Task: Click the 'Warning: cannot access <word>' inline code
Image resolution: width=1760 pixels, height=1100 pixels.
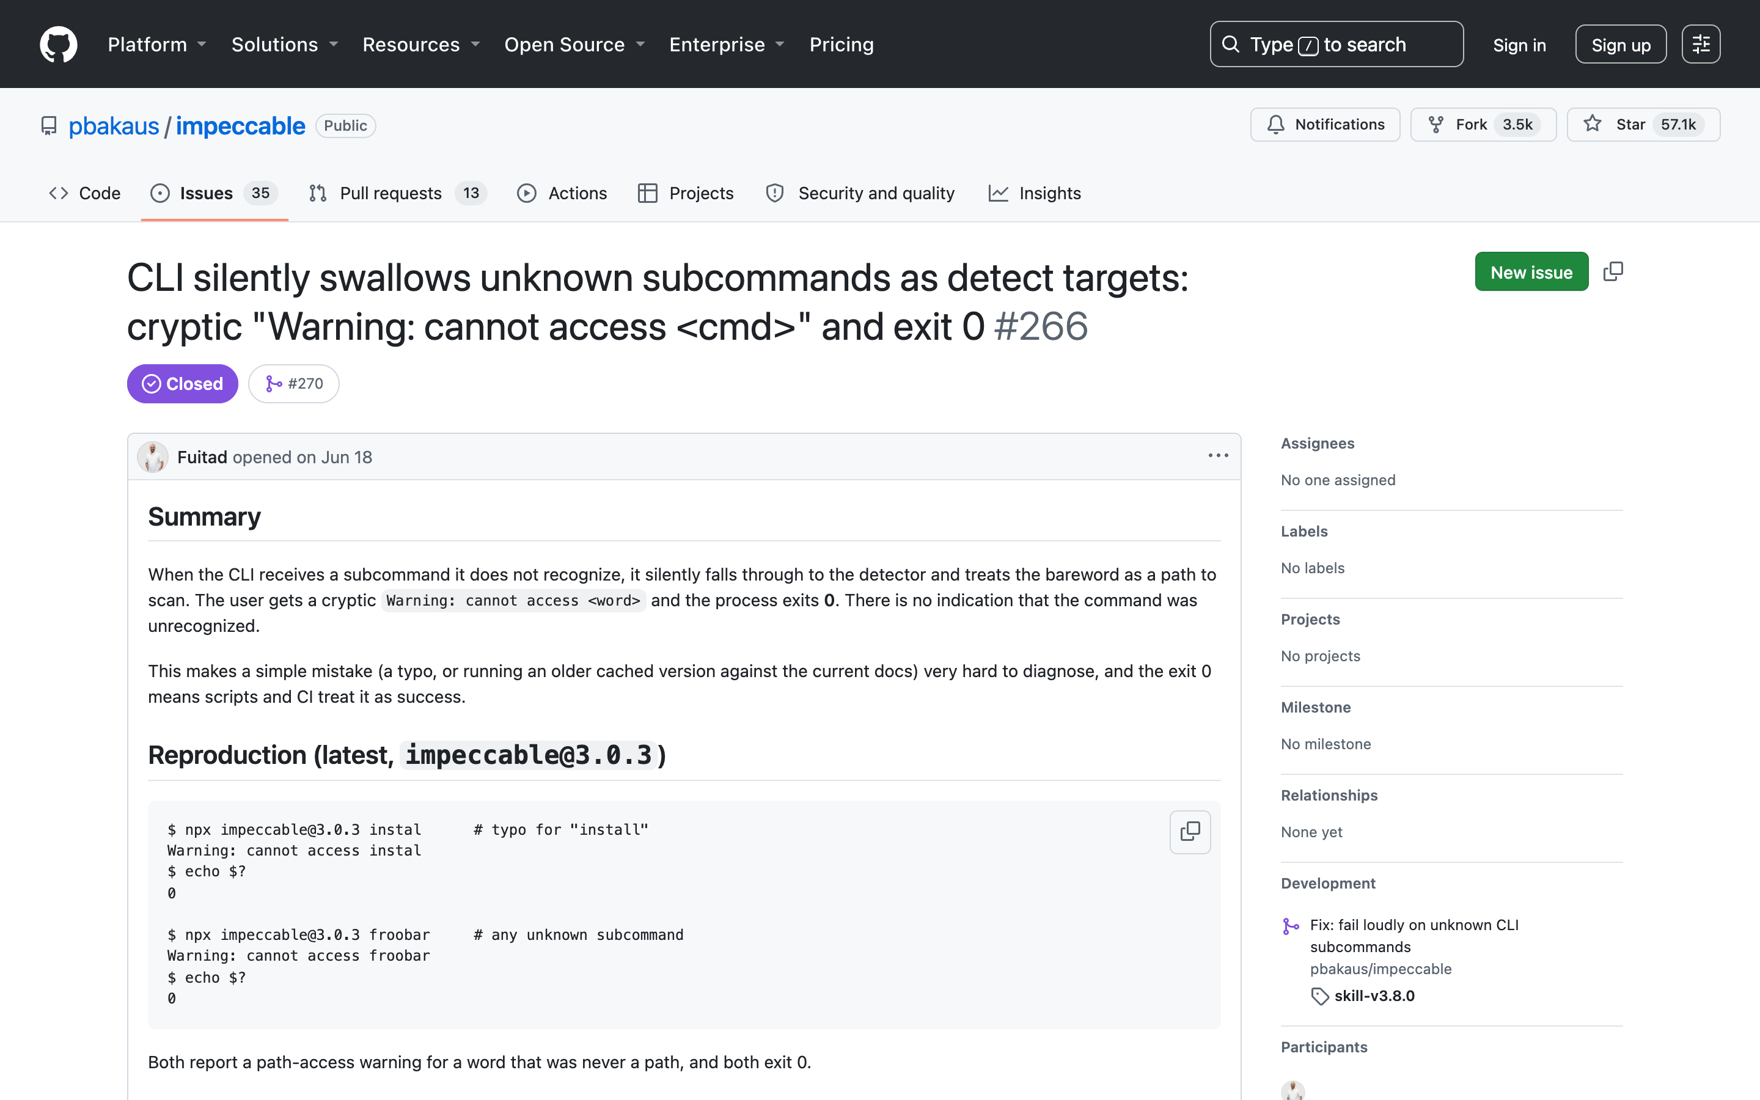Action: coord(513,600)
